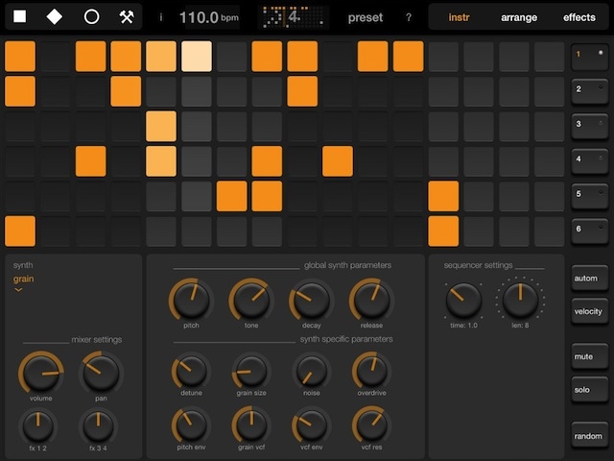
Task: Switch to the effects tab
Action: (x=579, y=17)
